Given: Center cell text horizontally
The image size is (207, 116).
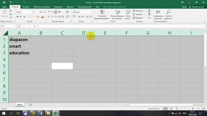Looking at the screenshot, I should coord(52,16).
